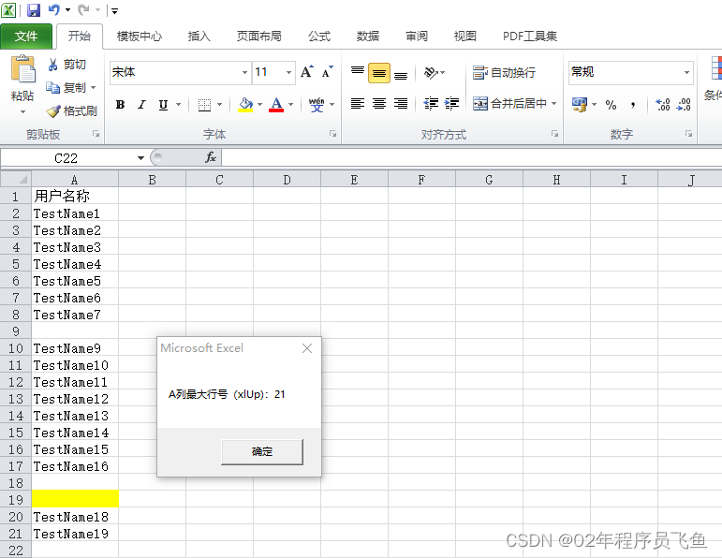
Task: Switch to the 模板中心 tab
Action: coord(139,37)
